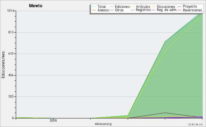Click the purple Otros legend line swatch
The height and width of the screenshot is (127, 206).
click(111, 10)
